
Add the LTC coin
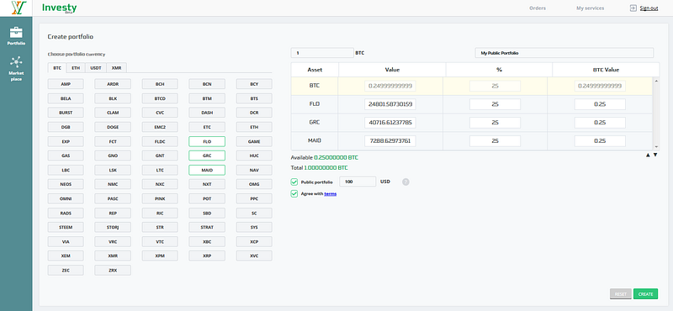point(160,170)
